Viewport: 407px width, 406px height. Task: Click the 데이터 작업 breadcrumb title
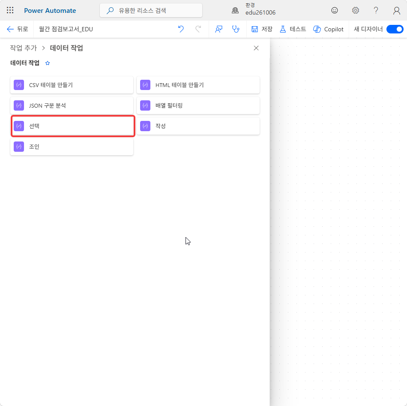[66, 48]
